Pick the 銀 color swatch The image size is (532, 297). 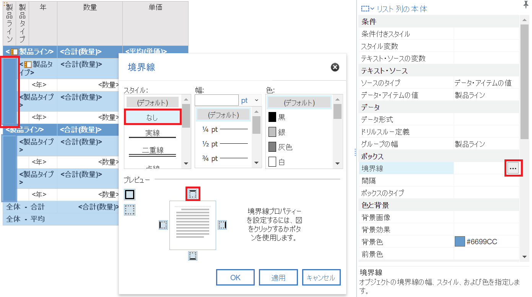[272, 132]
